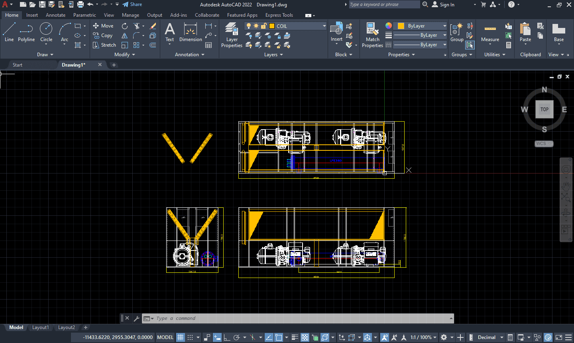Select the Circle tool
The height and width of the screenshot is (343, 574).
click(x=46, y=32)
